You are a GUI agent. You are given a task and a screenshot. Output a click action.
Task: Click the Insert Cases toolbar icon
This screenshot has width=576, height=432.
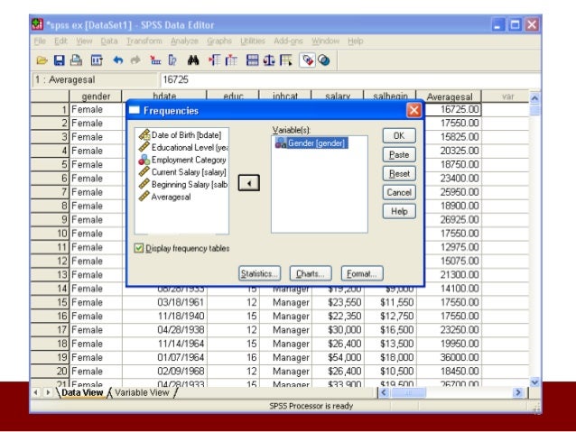[x=215, y=60]
